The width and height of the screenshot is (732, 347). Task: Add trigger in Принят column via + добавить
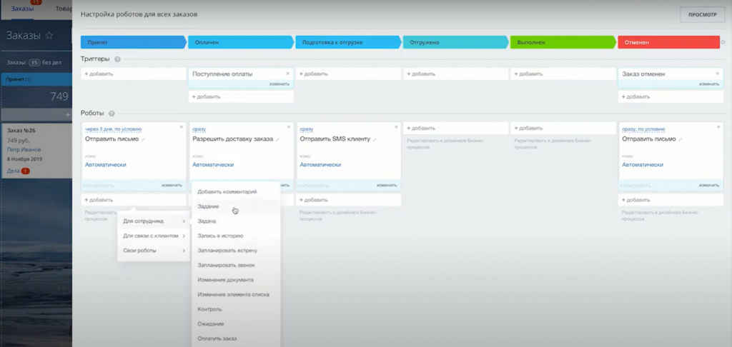(x=134, y=74)
